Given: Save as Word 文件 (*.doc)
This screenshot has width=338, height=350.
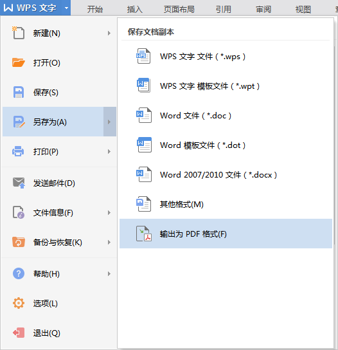Looking at the screenshot, I should click(226, 115).
